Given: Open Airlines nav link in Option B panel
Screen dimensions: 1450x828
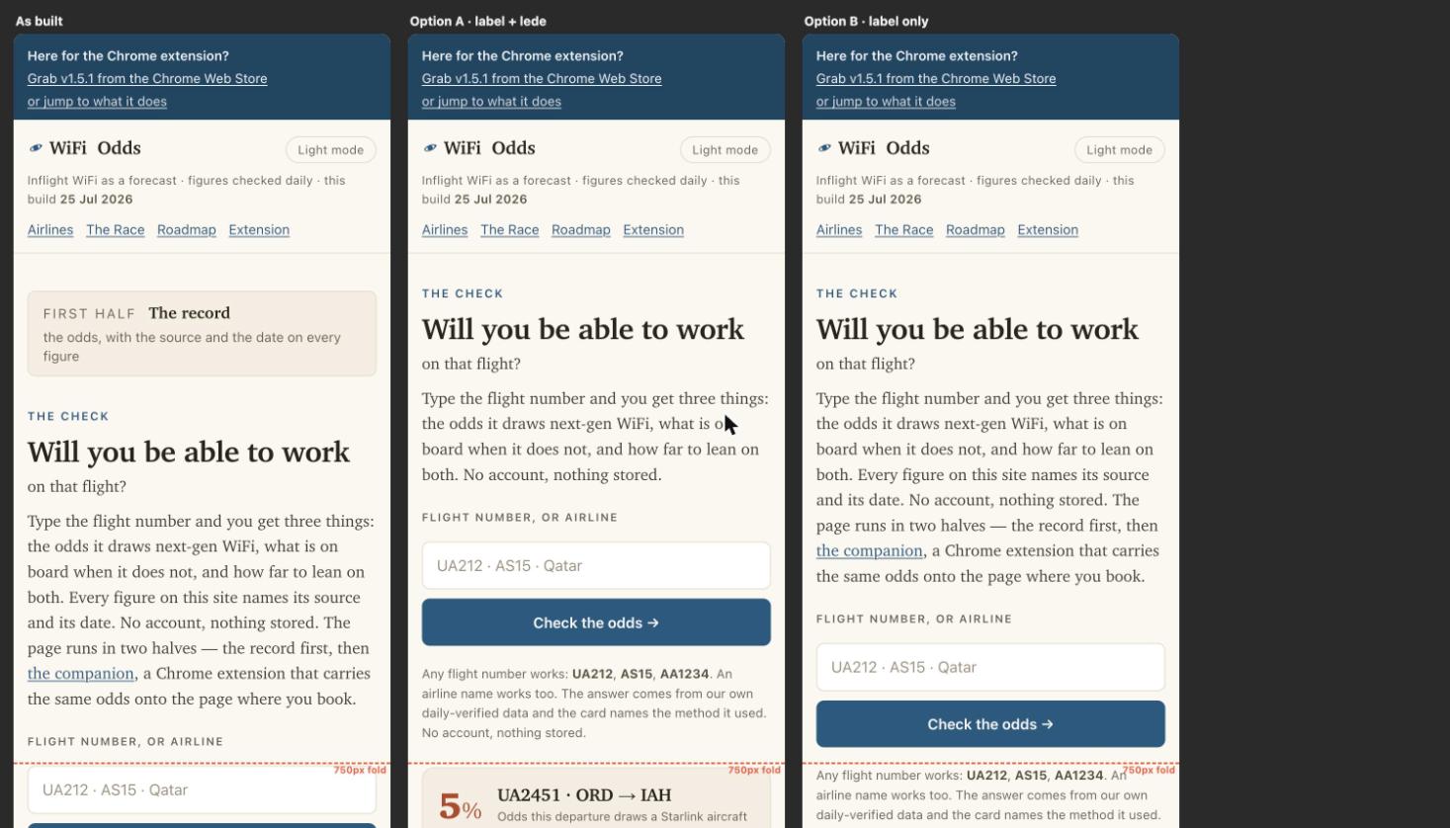Looking at the screenshot, I should tap(839, 230).
